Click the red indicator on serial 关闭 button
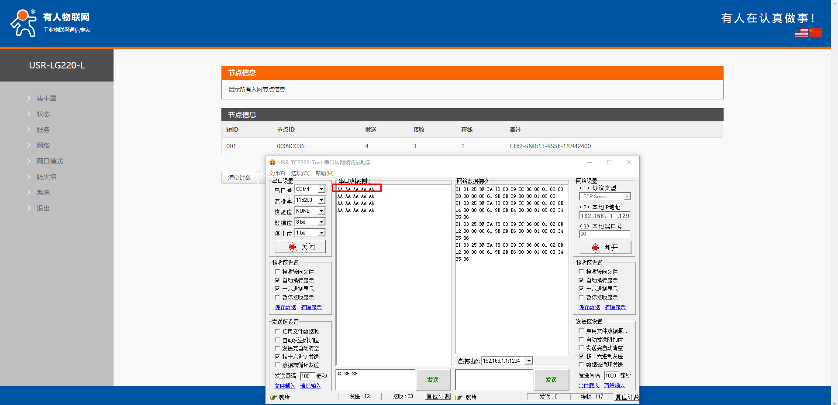 (292, 247)
